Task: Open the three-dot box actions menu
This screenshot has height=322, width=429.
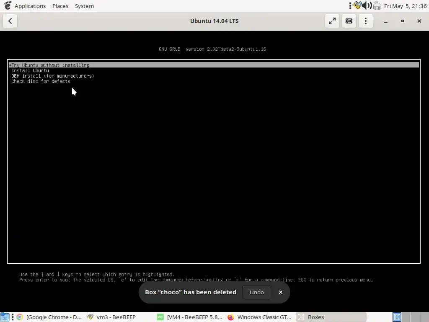Action: tap(365, 21)
